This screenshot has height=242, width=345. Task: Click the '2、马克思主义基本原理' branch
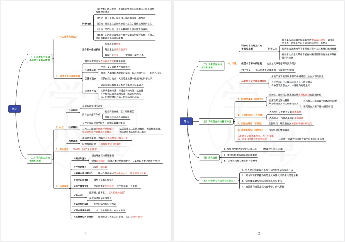coord(68,76)
